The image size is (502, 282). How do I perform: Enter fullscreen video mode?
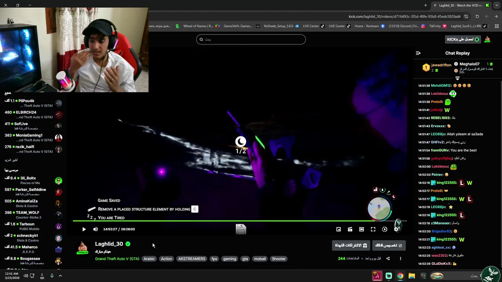tap(373, 230)
